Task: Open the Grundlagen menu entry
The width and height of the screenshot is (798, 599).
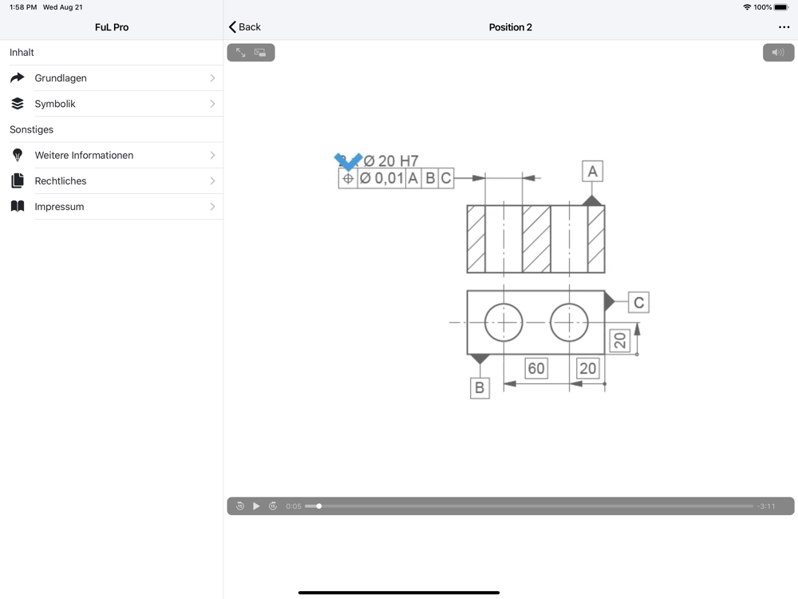Action: tap(112, 78)
